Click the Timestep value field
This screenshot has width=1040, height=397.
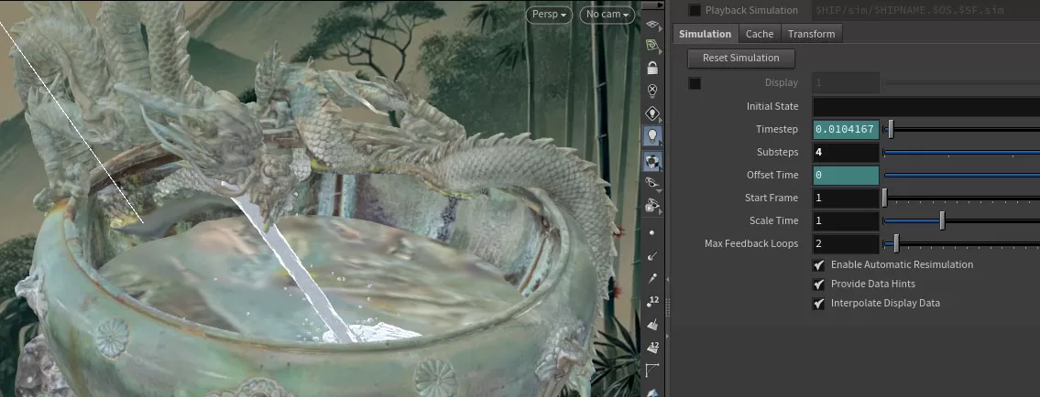pyautogui.click(x=846, y=129)
